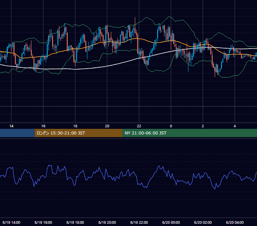Click the 6/19 18:00 date label

[75, 222]
